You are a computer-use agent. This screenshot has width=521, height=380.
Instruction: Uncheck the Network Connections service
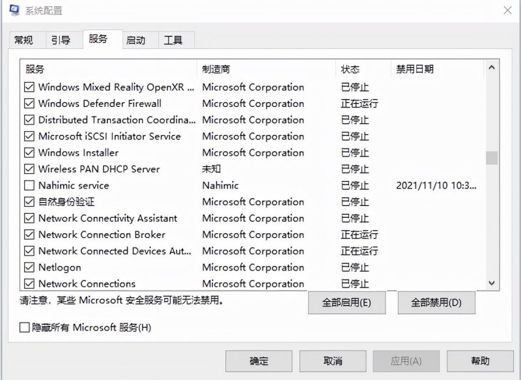(x=29, y=284)
